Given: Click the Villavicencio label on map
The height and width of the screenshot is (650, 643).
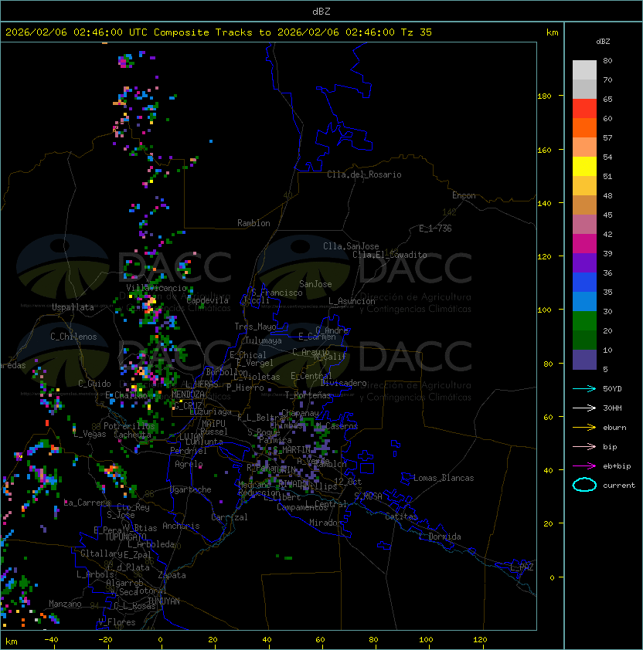Looking at the screenshot, I should pyautogui.click(x=157, y=288).
